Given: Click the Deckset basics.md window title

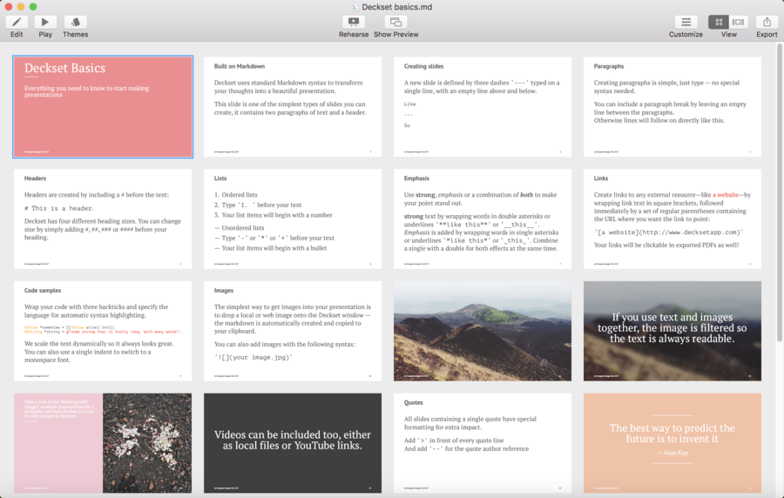Looking at the screenshot, I should [396, 7].
